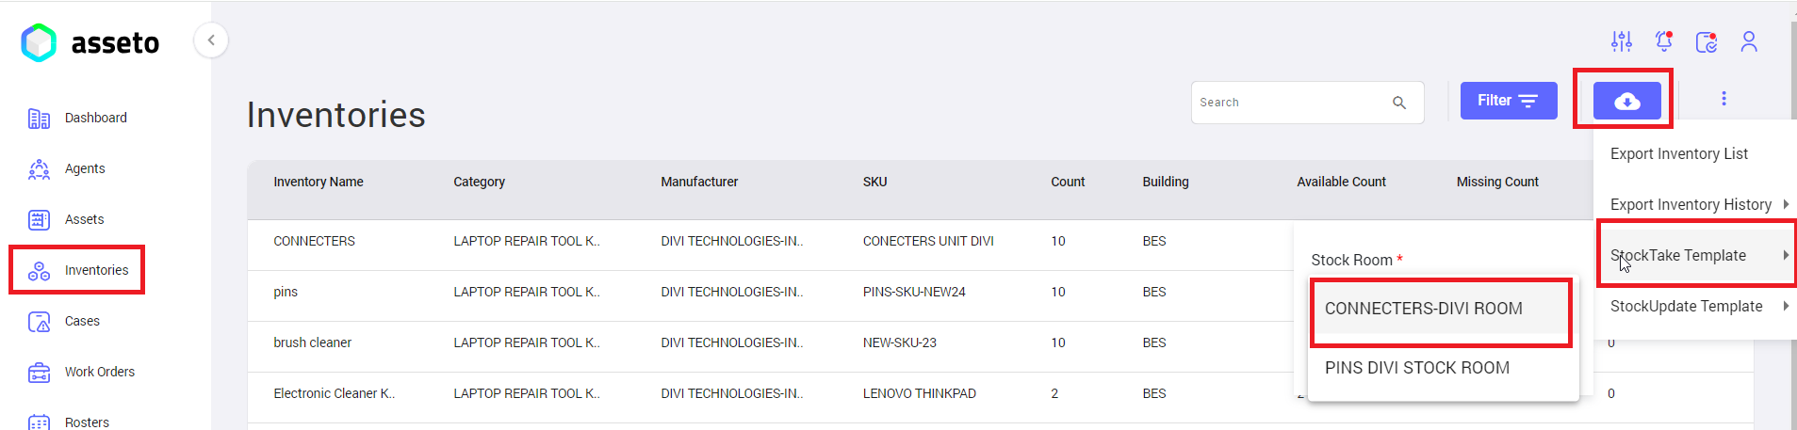Screen dimensions: 1797x430
Task: Open the three-dot more options menu
Action: point(1723,99)
